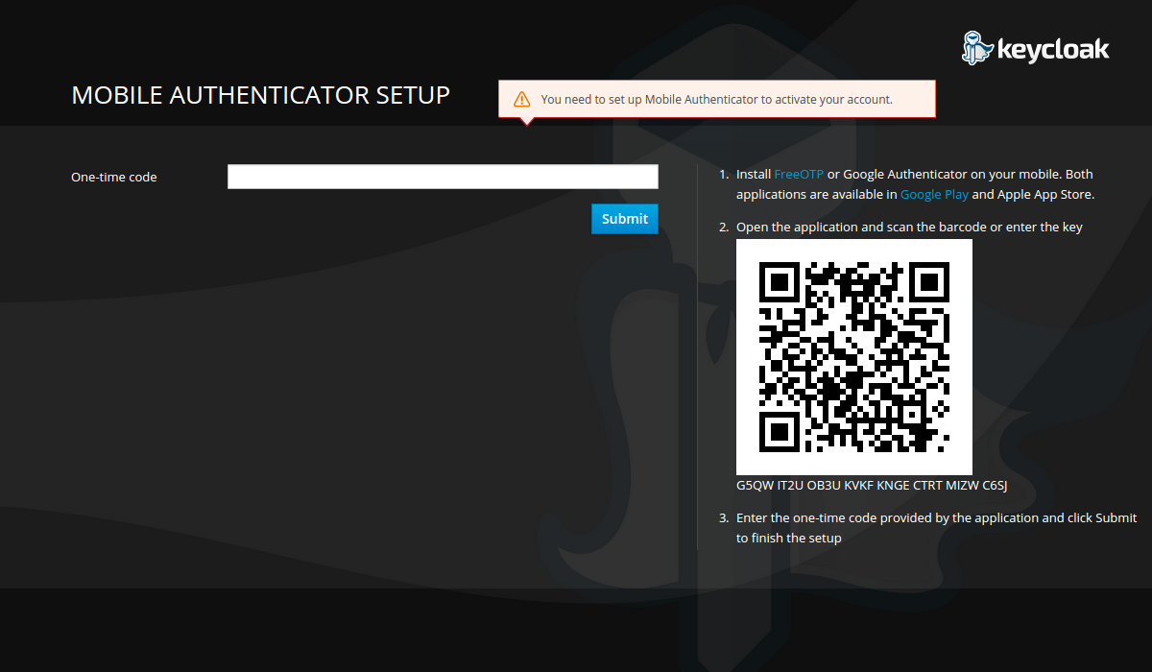This screenshot has width=1152, height=672.
Task: Open the Google Play link
Action: tap(934, 194)
